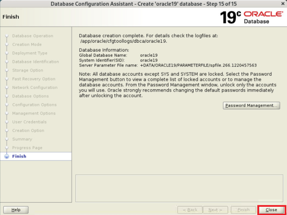The height and width of the screenshot is (215, 287).
Task: Select the Management Options step
Action: pyautogui.click(x=34, y=113)
